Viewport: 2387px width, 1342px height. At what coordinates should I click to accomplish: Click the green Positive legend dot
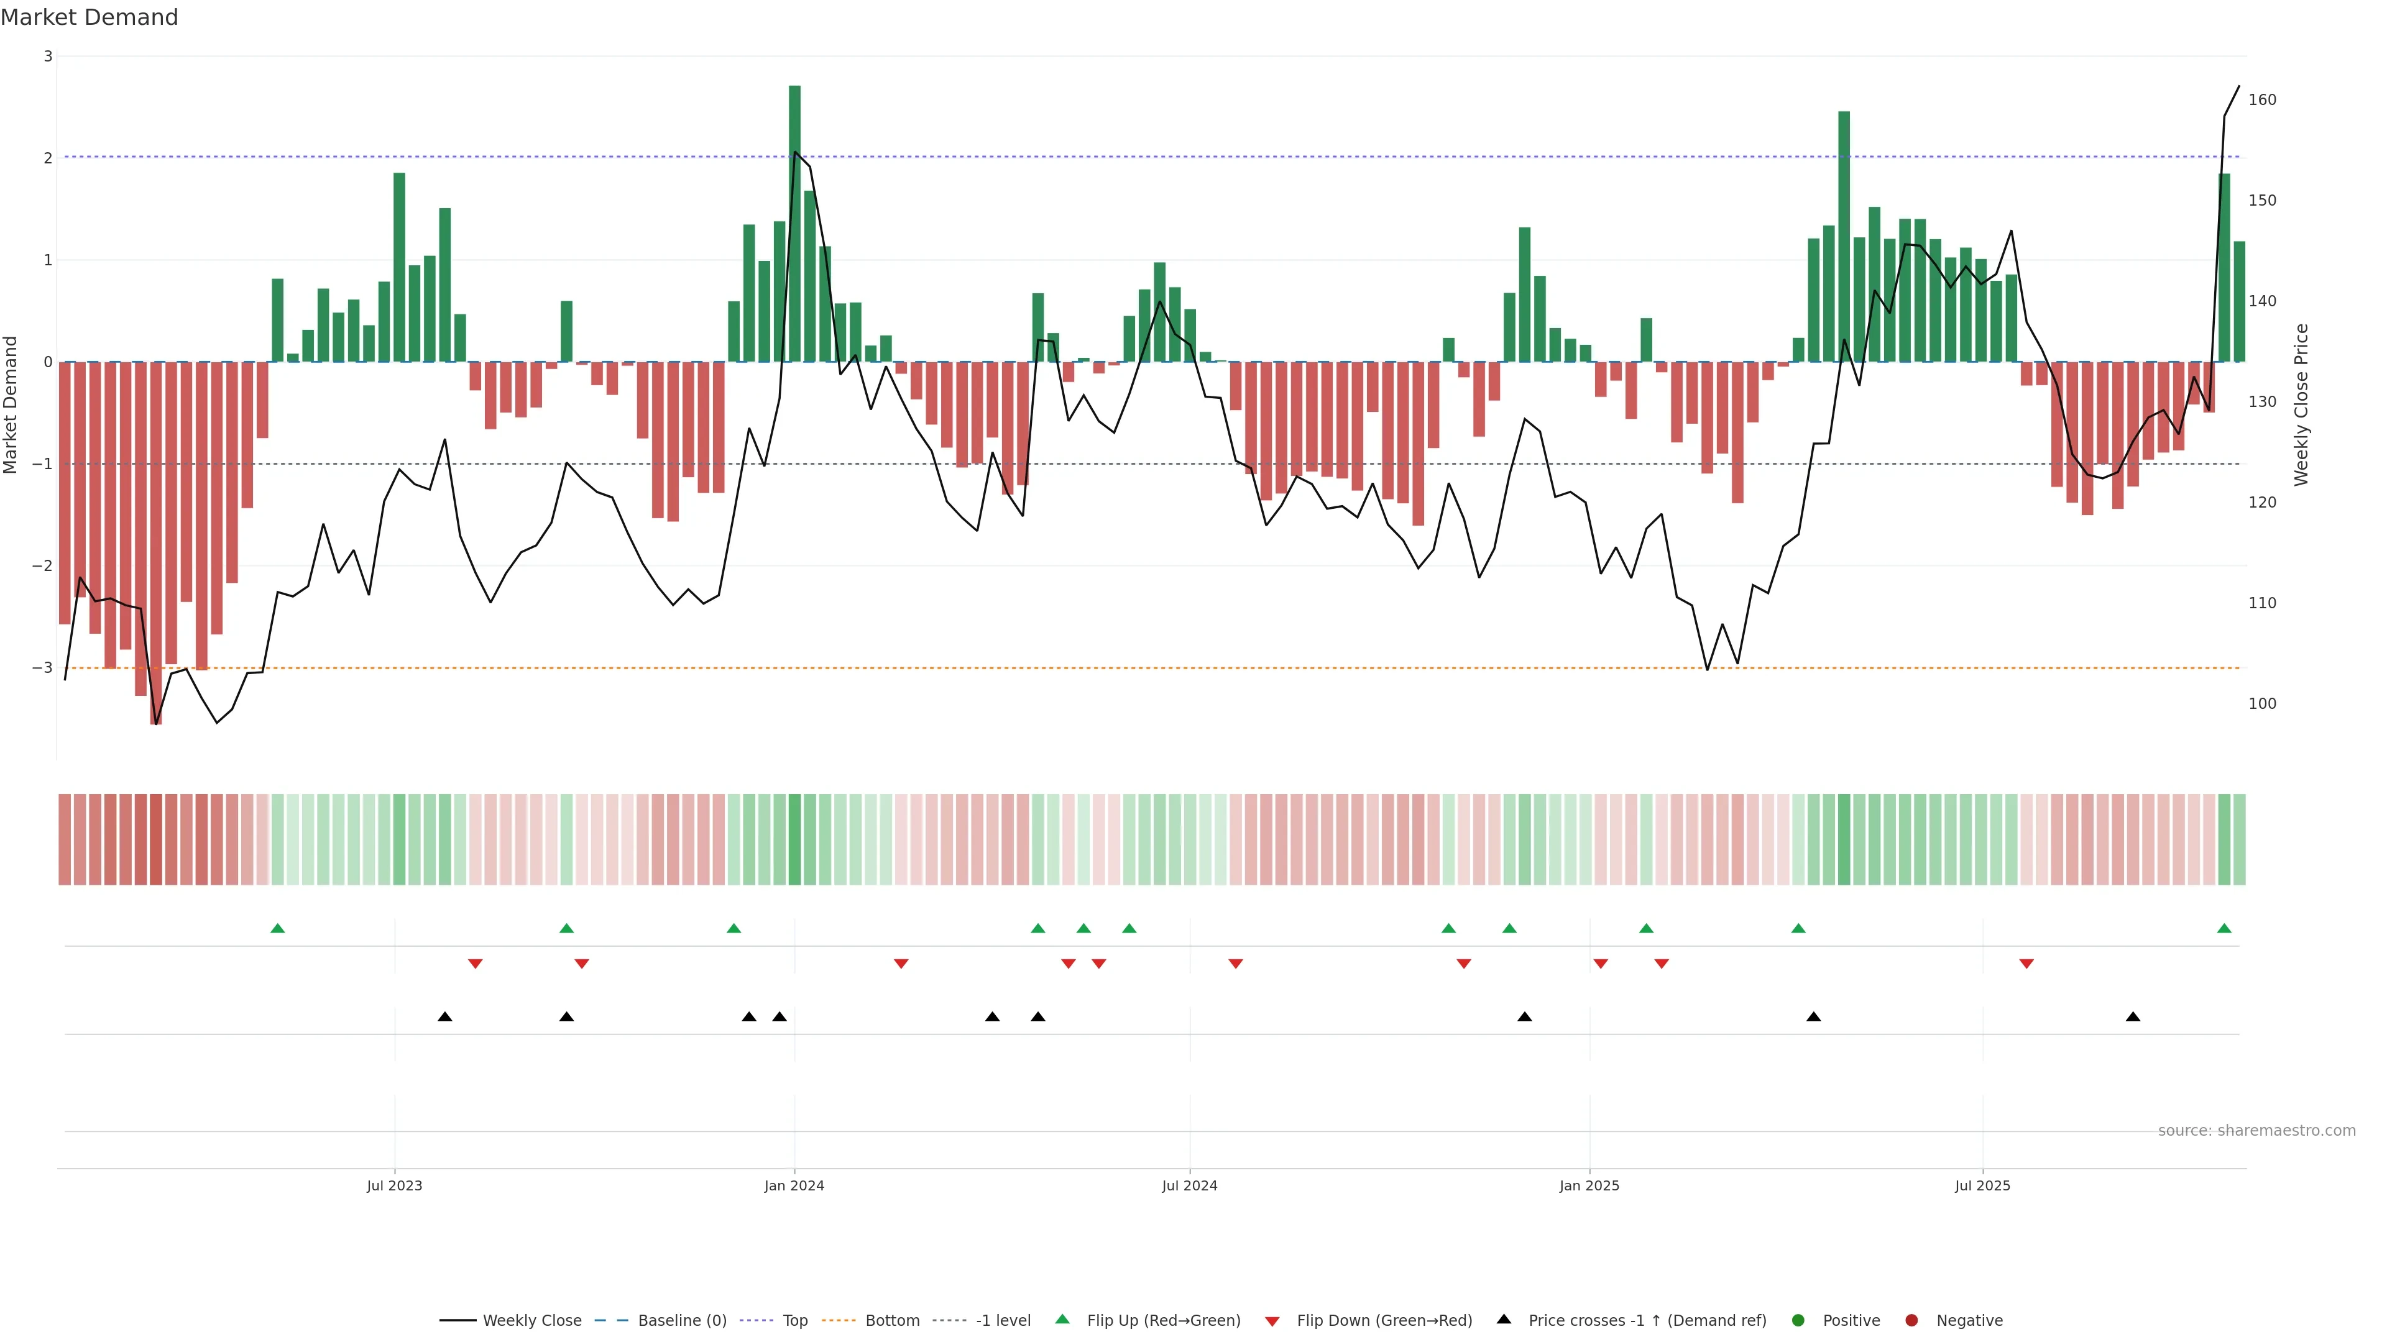point(1798,1320)
